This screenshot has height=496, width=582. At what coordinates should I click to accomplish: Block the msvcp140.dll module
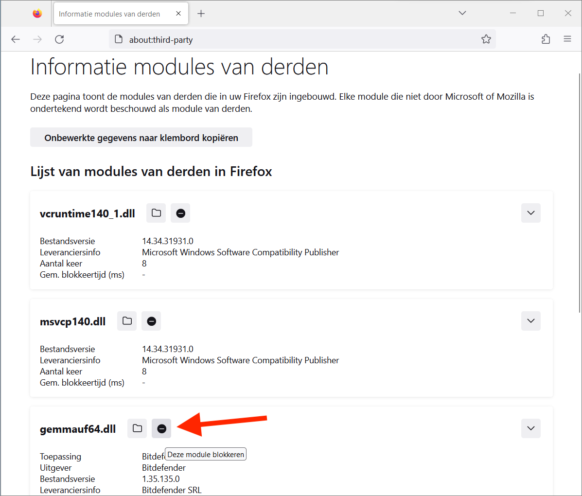(x=151, y=321)
